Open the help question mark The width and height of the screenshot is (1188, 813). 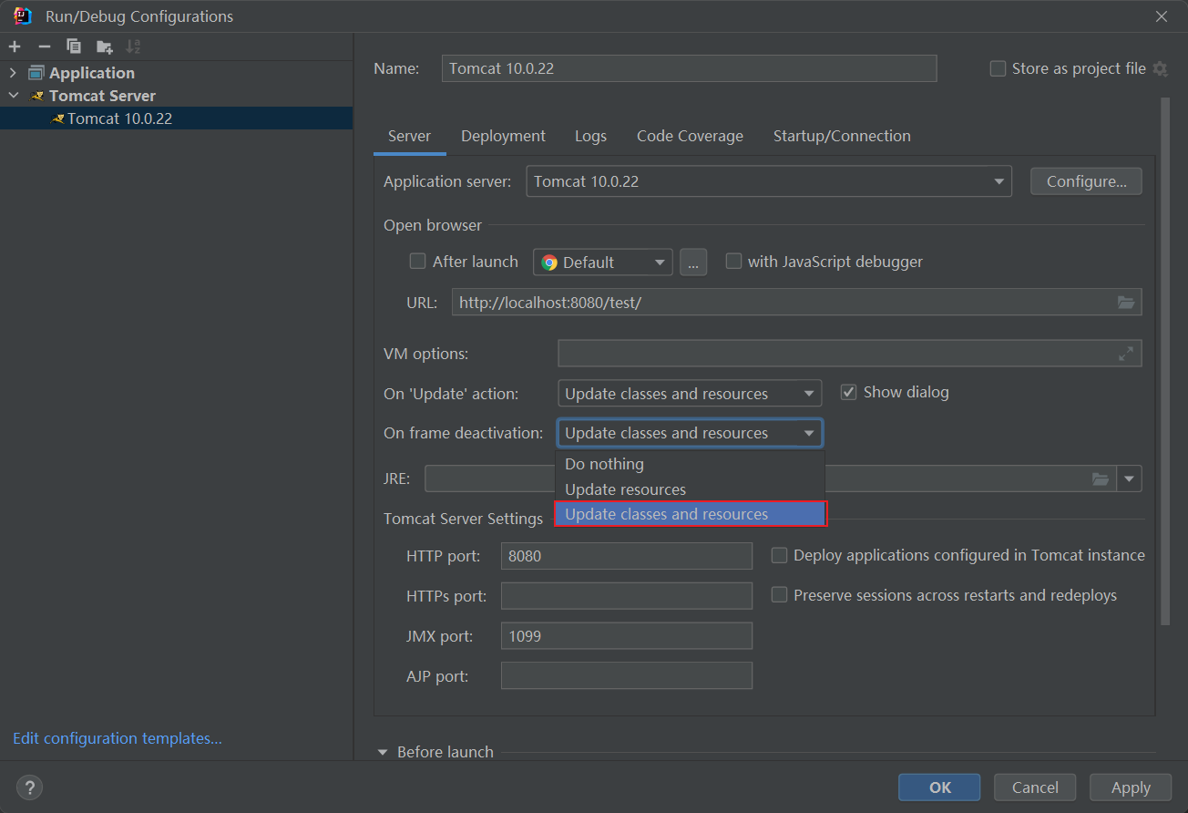30,787
